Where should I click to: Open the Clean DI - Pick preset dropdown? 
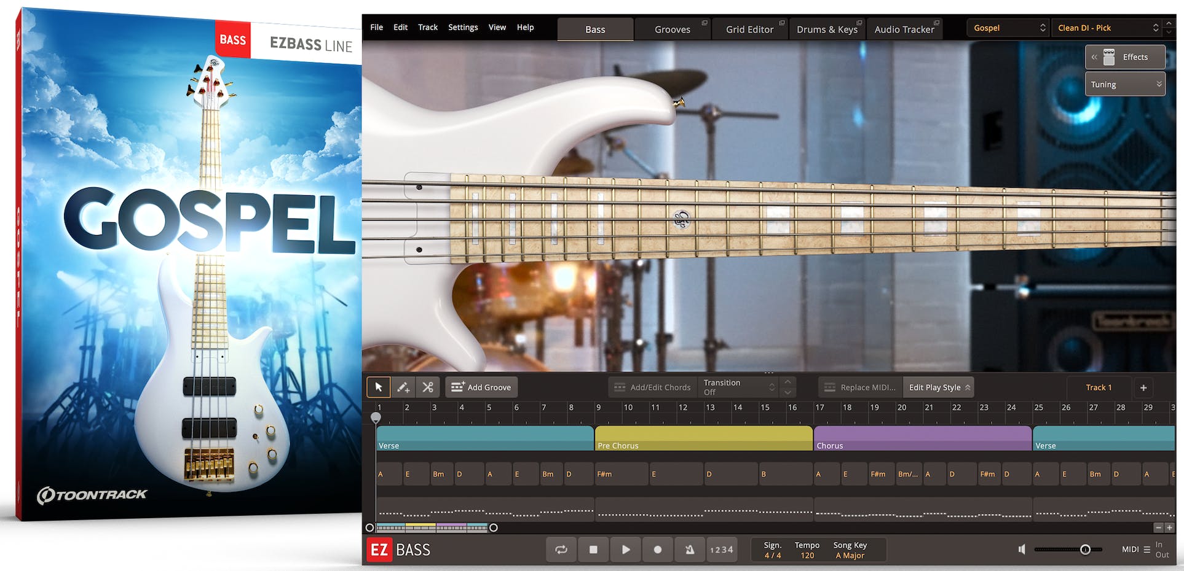pos(1107,28)
